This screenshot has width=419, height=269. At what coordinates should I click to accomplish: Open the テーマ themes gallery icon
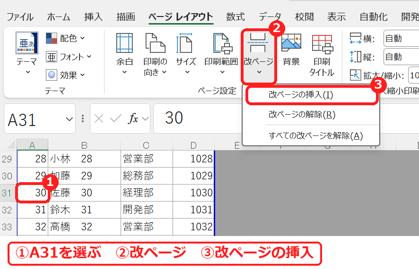(x=27, y=42)
